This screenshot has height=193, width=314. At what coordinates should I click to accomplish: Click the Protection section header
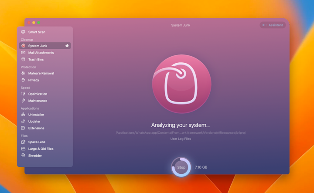[28, 67]
